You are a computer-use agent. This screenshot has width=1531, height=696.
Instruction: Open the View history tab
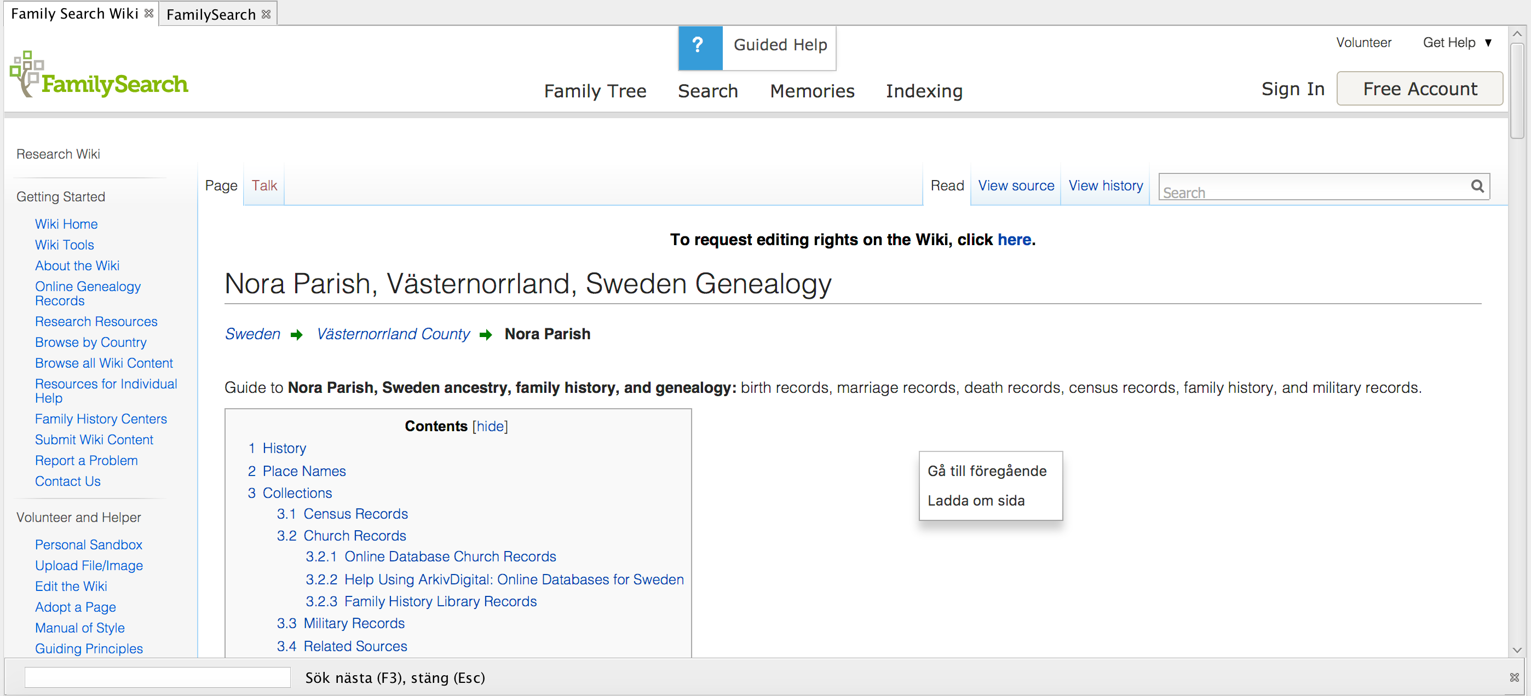pos(1105,186)
